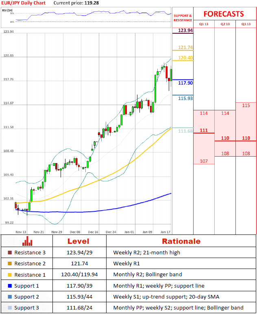Click the level cell 111.68/24
Screen dimensions: 257x314
(x=80, y=308)
